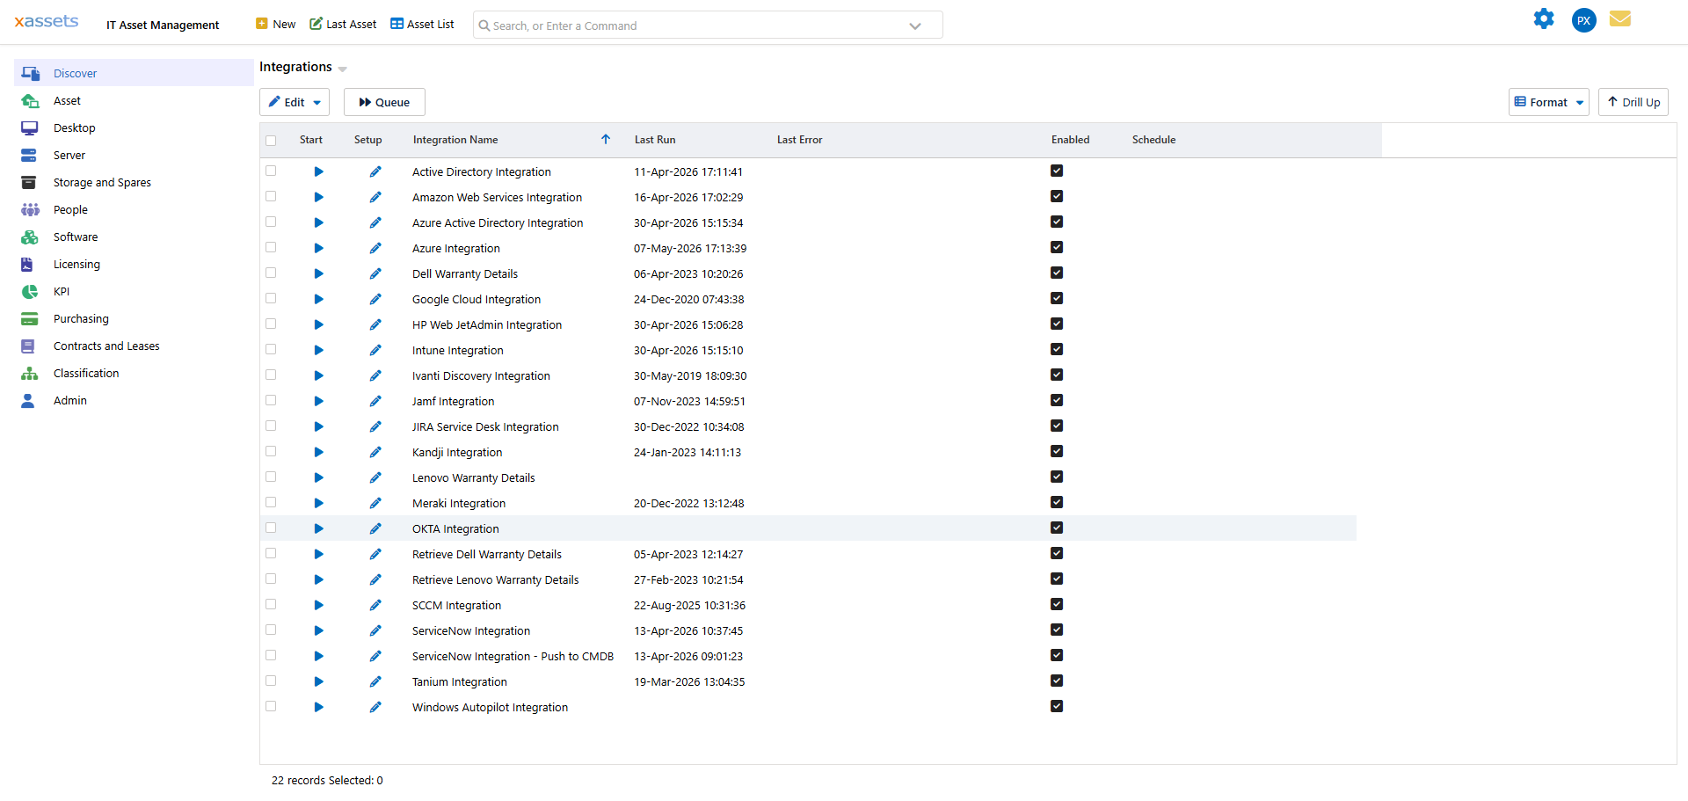This screenshot has width=1688, height=801.
Task: Select the HP Web JetAdmin Integration row checkbox
Action: click(x=271, y=324)
